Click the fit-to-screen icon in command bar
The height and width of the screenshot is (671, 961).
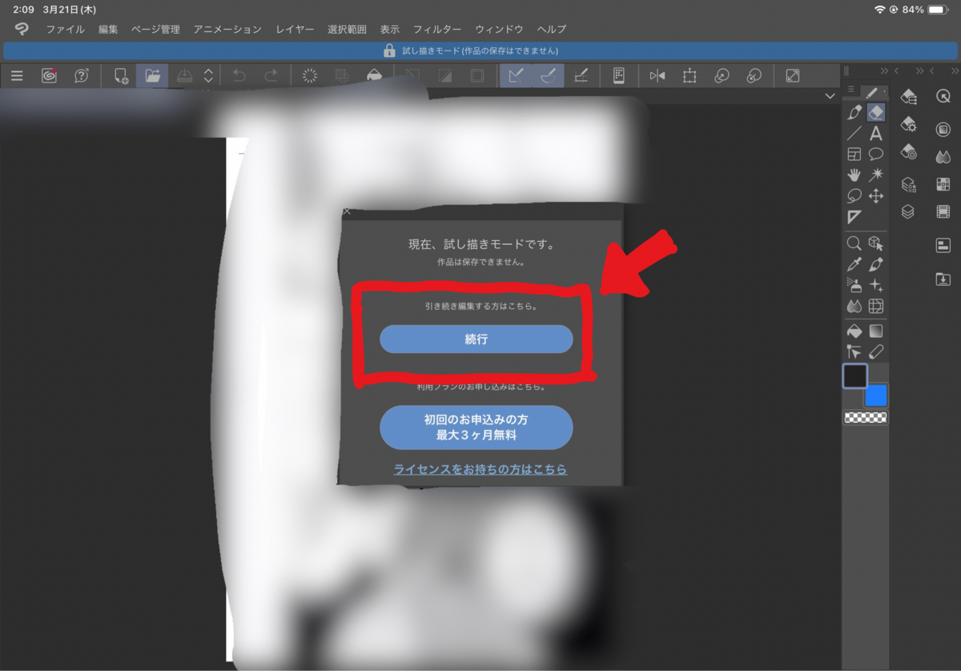click(792, 76)
